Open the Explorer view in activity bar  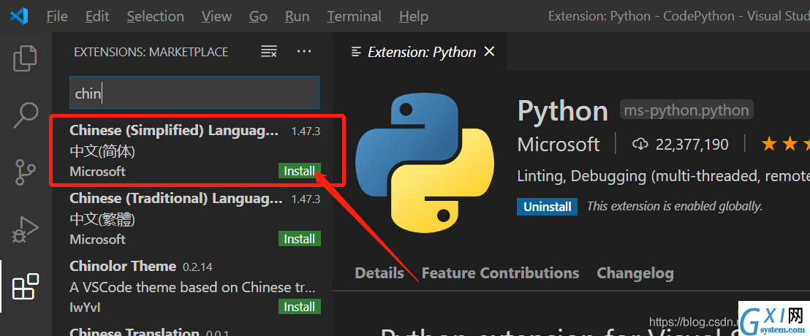25,58
